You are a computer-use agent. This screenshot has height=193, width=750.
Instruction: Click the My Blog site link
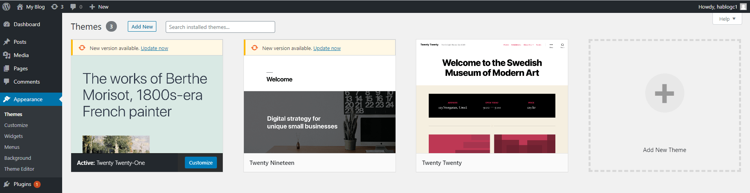[x=35, y=7]
